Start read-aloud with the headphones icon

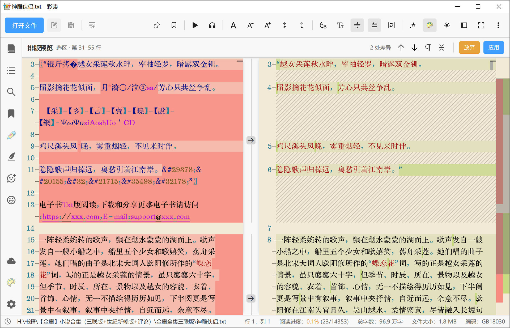(212, 25)
